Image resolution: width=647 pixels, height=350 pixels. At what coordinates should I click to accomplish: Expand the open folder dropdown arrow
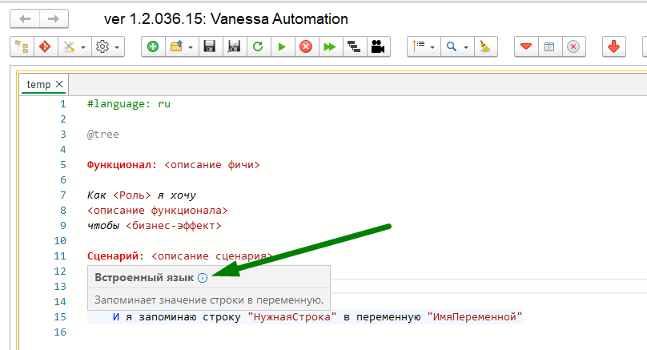(x=191, y=47)
